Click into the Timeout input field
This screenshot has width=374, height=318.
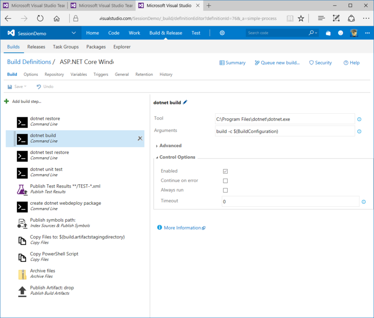[290, 202]
